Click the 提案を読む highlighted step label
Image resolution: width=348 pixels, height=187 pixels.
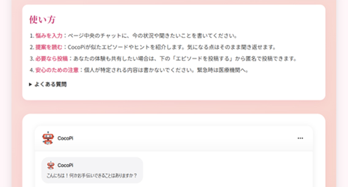click(x=49, y=47)
